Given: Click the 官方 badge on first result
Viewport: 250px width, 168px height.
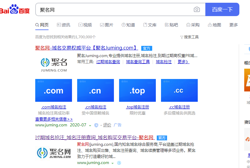Looking at the screenshot, I should [147, 48].
